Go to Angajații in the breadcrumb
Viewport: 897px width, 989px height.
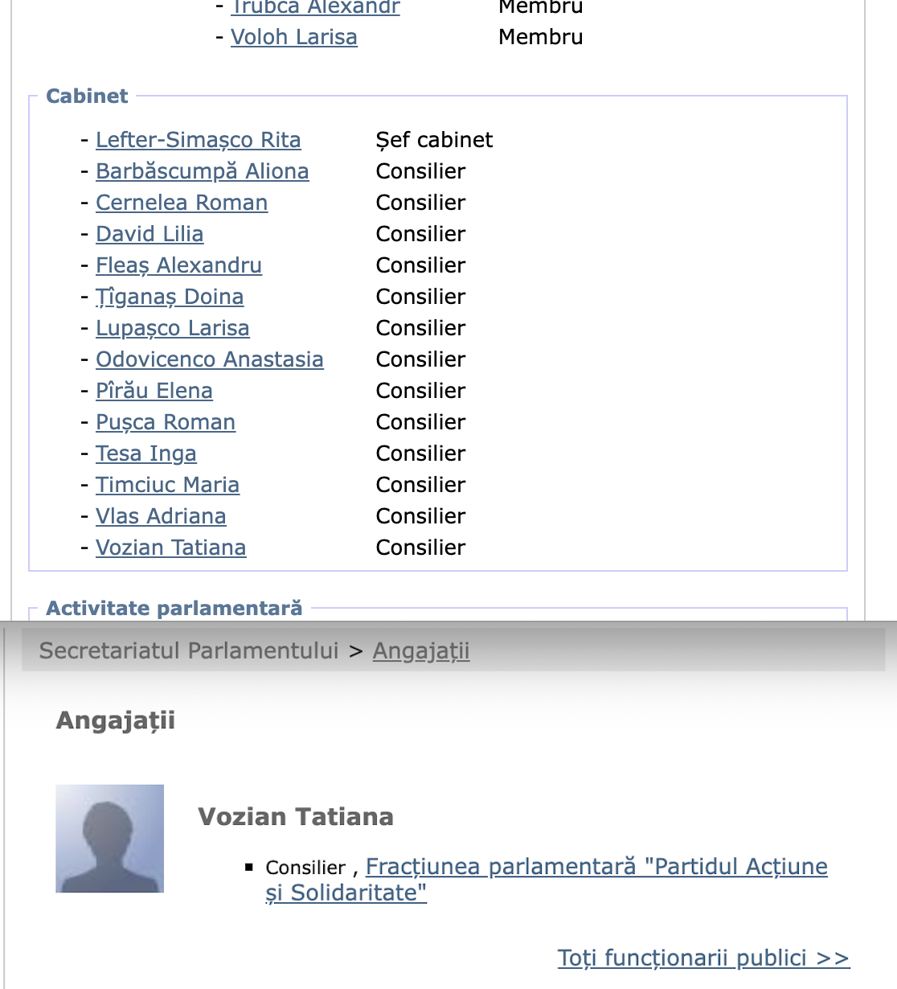click(420, 650)
